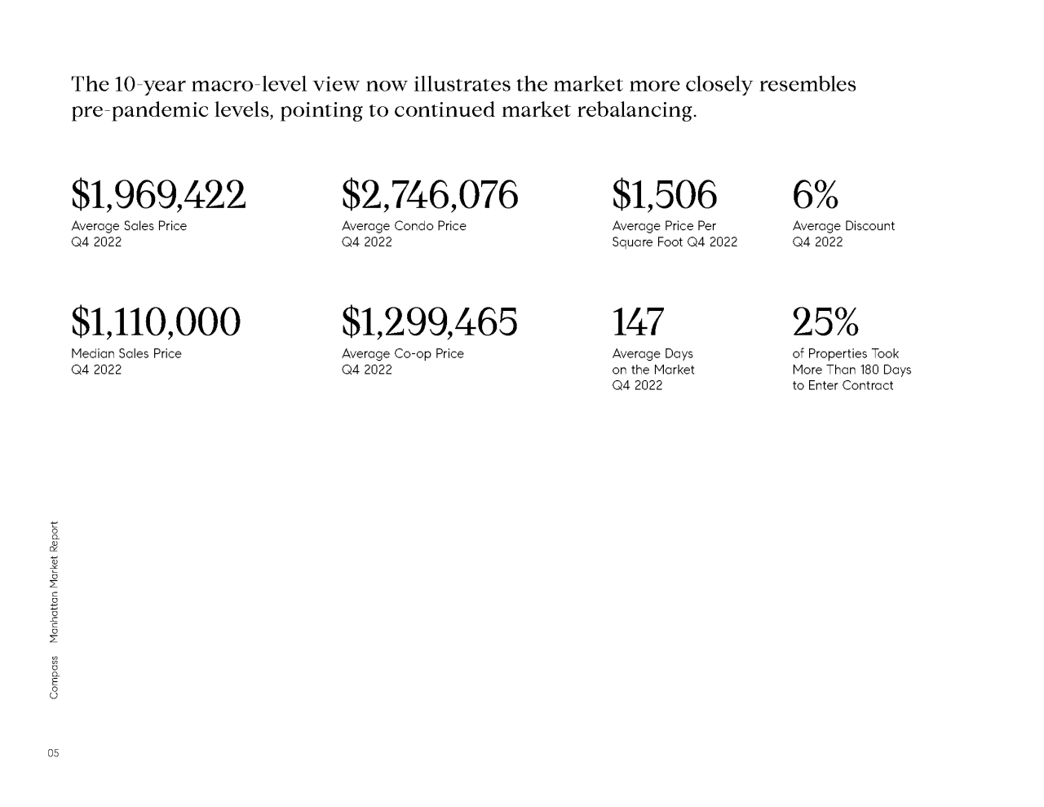
Task: Select the $1,110,000 median sales price figure
Action: 156,322
